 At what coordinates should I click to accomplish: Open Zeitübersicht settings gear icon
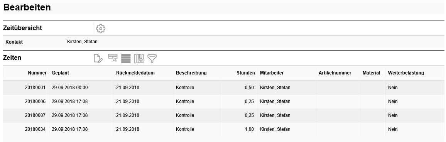[x=101, y=29]
